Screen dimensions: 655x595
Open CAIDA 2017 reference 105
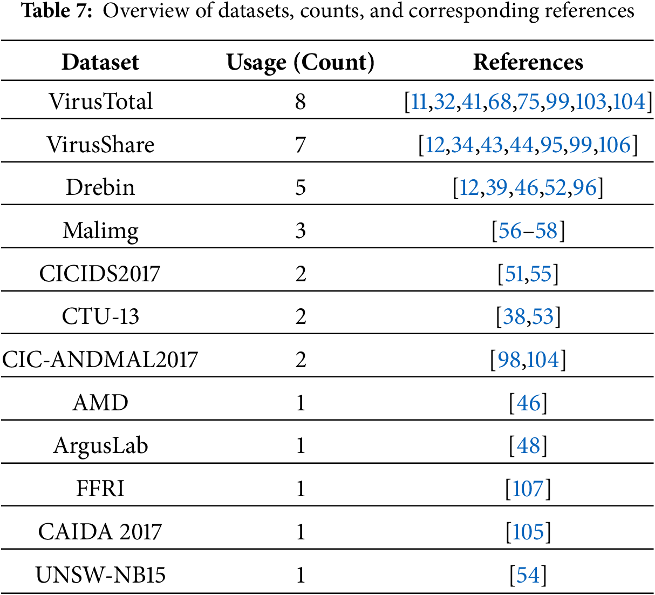coord(528,532)
